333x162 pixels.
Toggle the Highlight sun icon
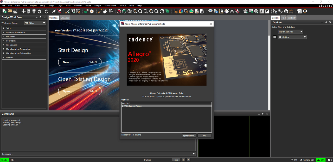point(232,11)
